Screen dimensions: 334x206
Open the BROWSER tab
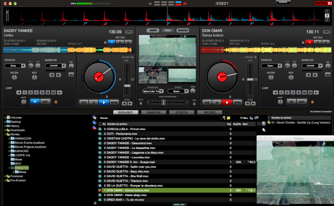pos(125,112)
